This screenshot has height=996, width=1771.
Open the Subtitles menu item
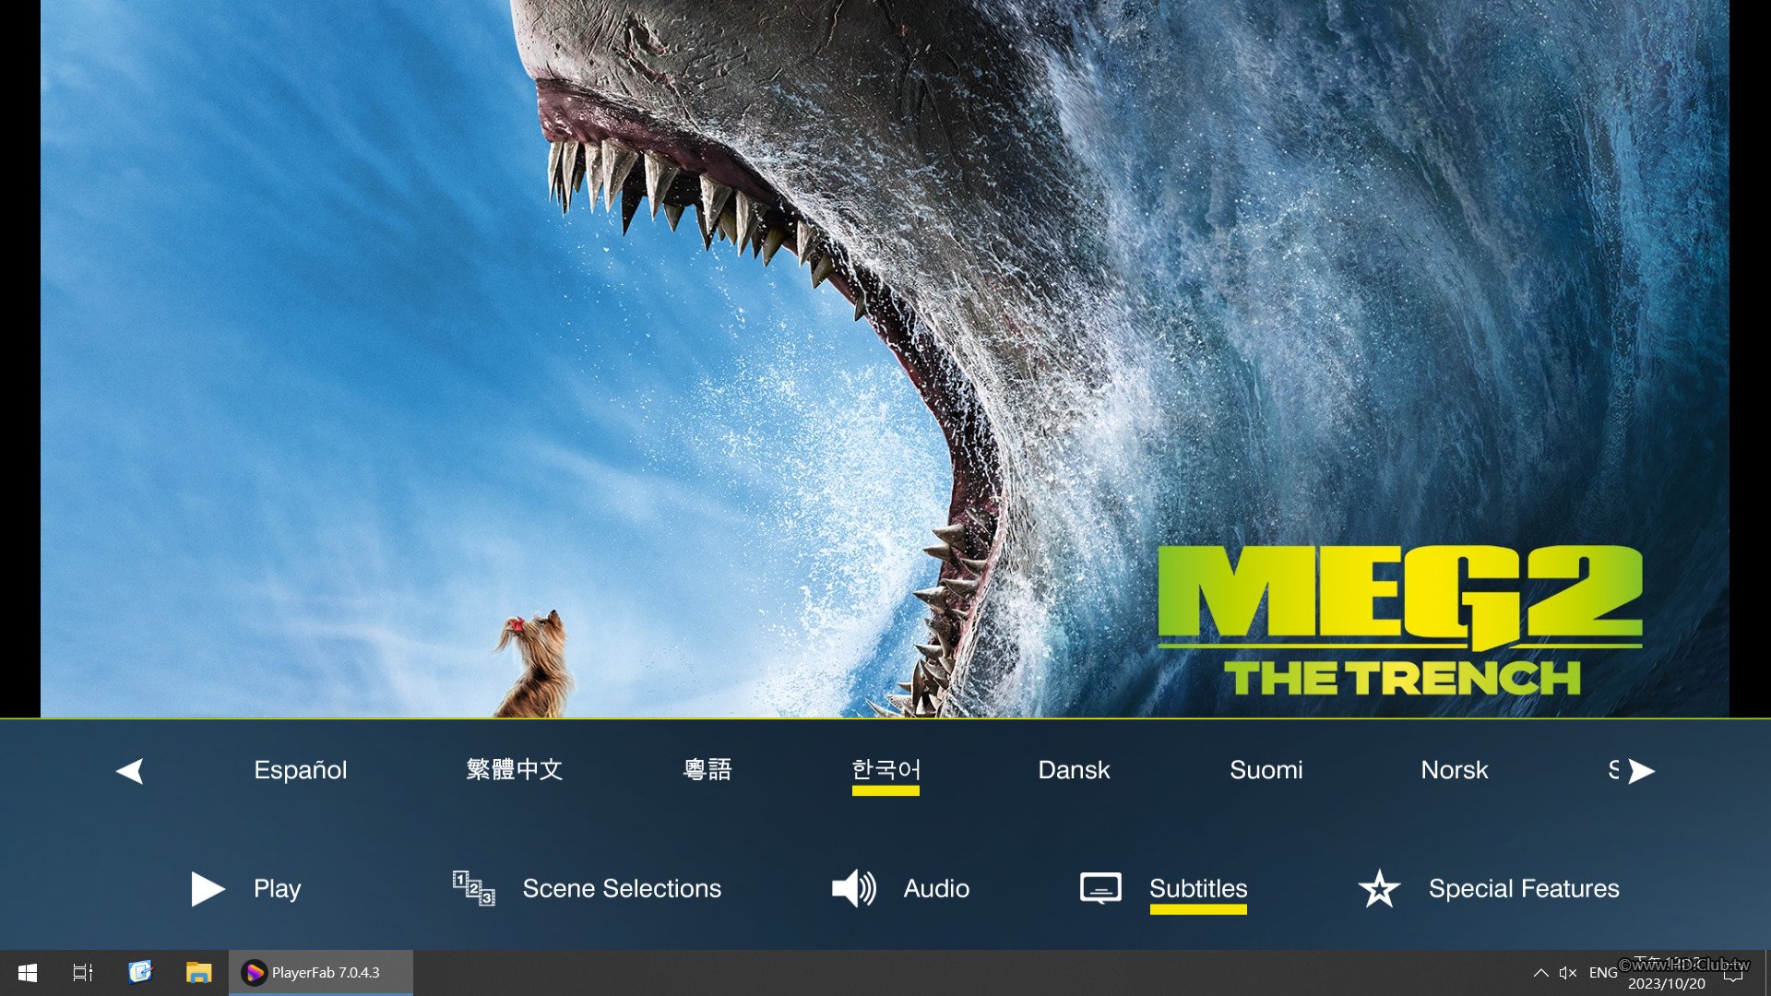click(1198, 889)
